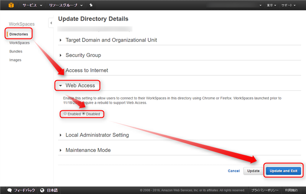Collapse the Web Access section
The height and width of the screenshot is (194, 306).
77,85
